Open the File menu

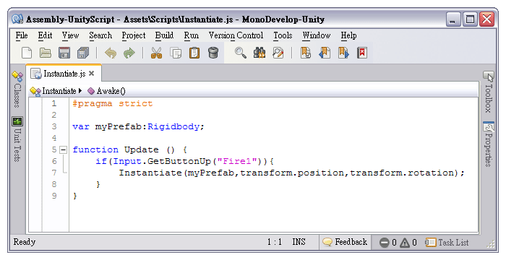click(x=22, y=35)
